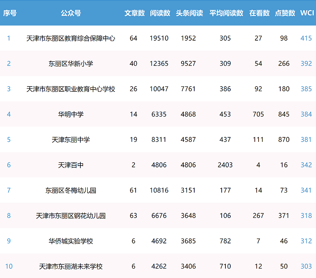Screen dimensions: 316x278
Task: Click headline reads 7761 cell
Action: [x=188, y=89]
